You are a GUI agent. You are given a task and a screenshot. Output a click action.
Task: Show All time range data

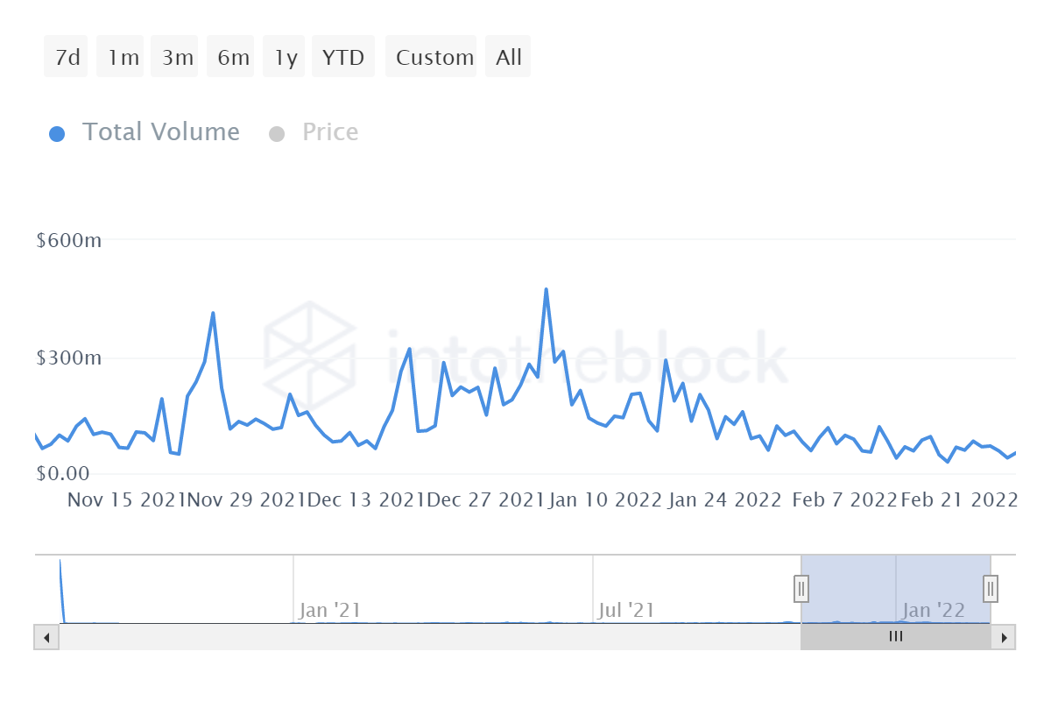(x=508, y=58)
